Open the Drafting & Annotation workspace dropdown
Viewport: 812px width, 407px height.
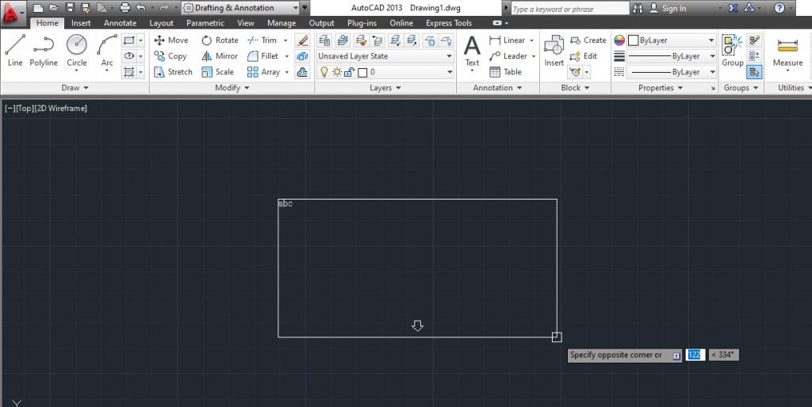240,8
